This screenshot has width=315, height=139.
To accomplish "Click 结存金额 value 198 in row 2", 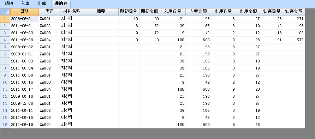I will pyautogui.click(x=294, y=26).
